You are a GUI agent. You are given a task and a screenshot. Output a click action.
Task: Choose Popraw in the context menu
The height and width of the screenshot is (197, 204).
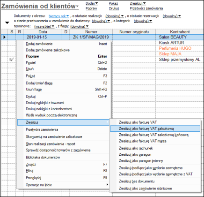click(x=64, y=56)
